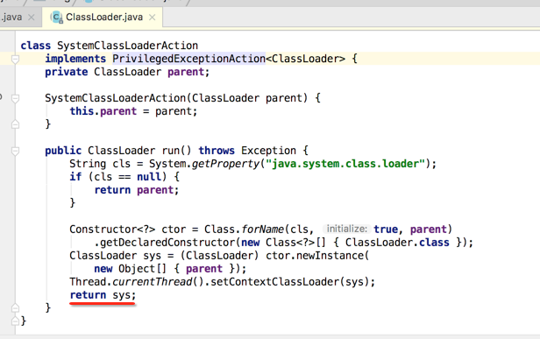Click the (ClassLoader) cast expression
Screen dimensions: 540x339
click(x=219, y=256)
